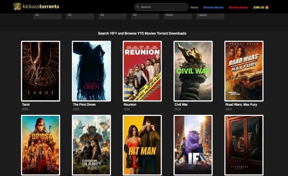This screenshot has width=288, height=176.
Task: Click the 2024 year under Tarot
Action: tap(25, 109)
